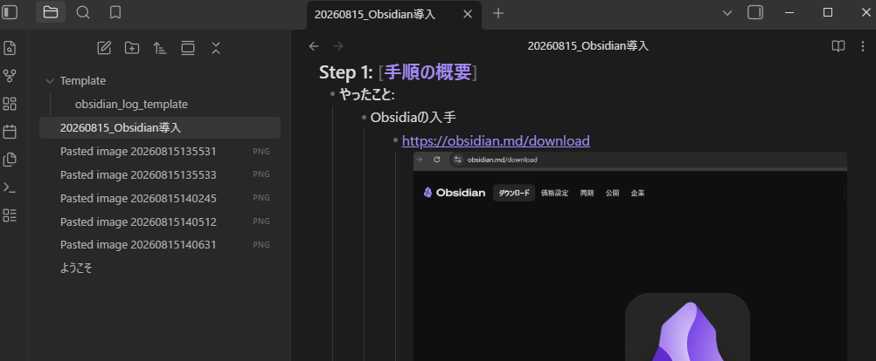876x361 pixels.
Task: Open graph view from the ribbon
Action: click(10, 77)
